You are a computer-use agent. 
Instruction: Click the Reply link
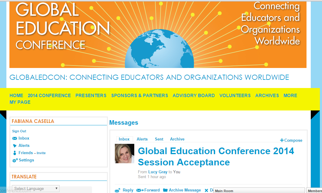pyautogui.click(x=128, y=190)
